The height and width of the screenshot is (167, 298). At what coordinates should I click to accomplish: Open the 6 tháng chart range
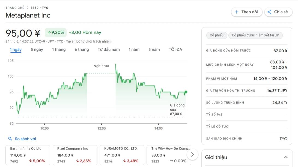pos(82,50)
